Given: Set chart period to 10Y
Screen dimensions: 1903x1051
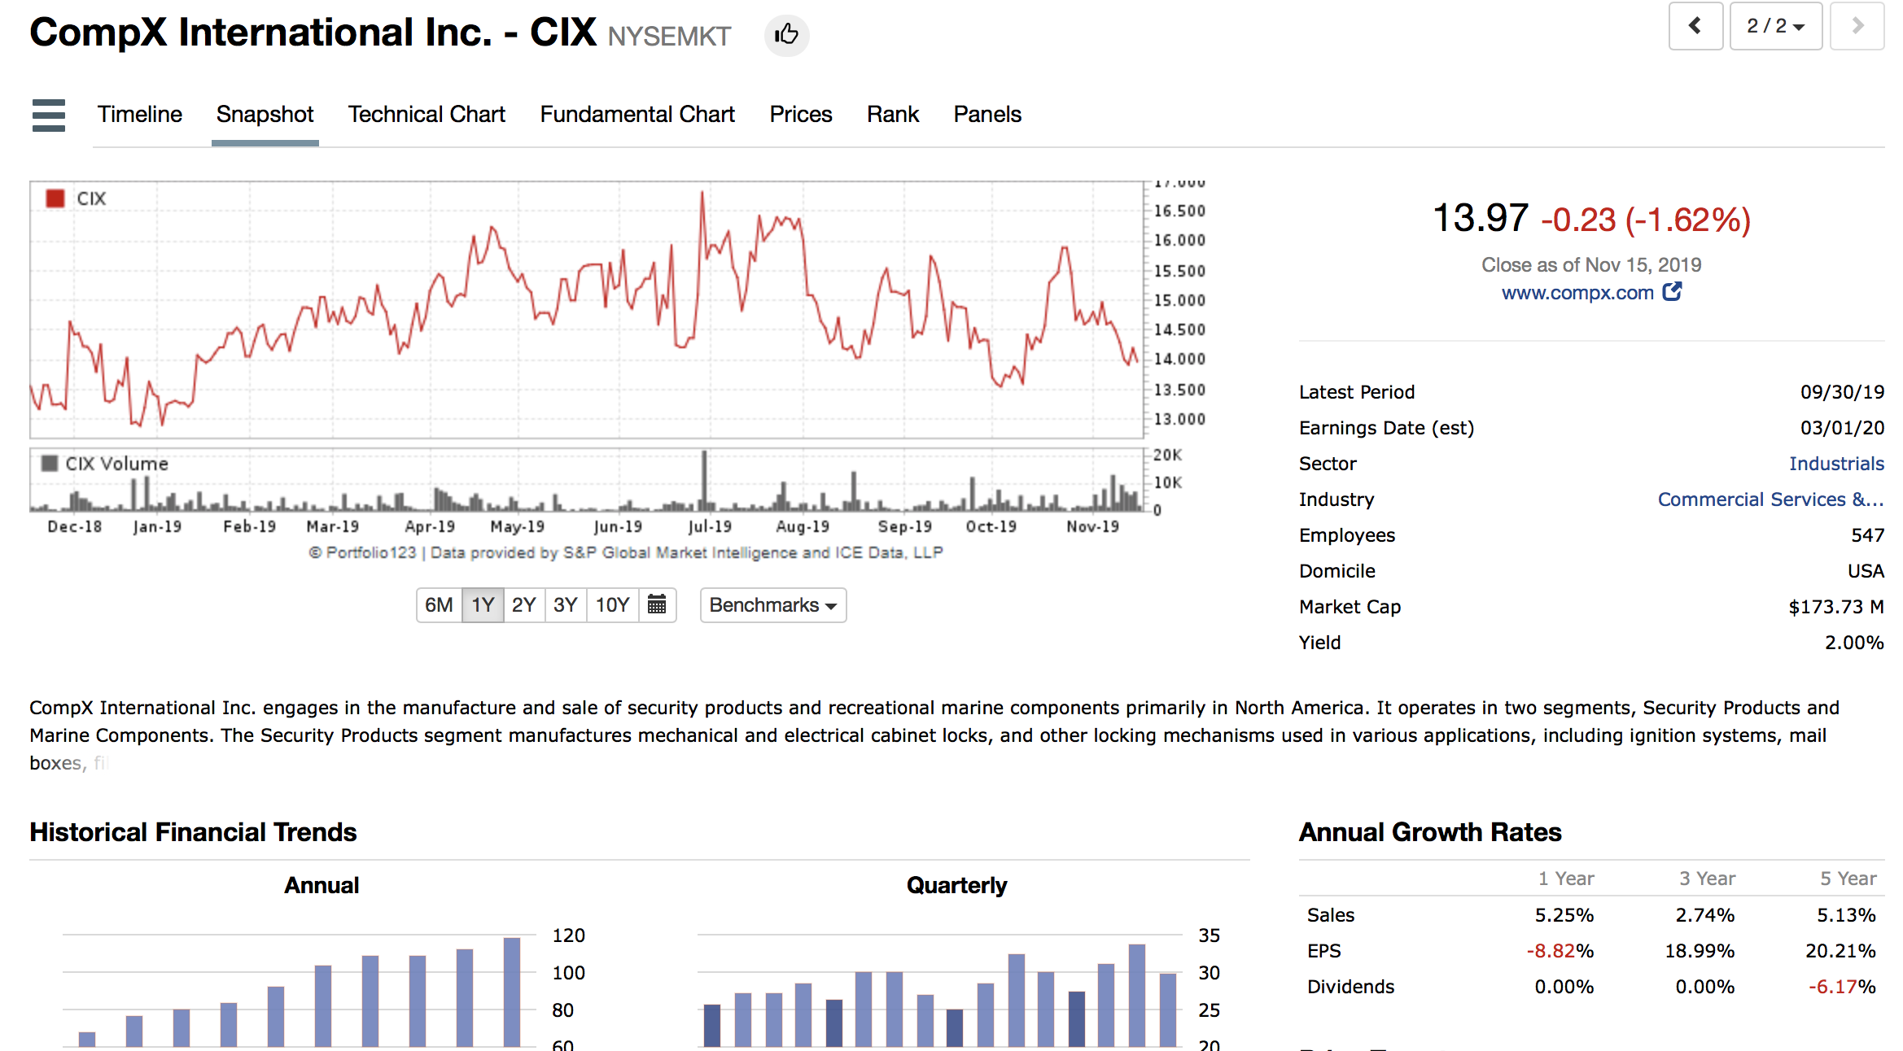Looking at the screenshot, I should click(612, 605).
